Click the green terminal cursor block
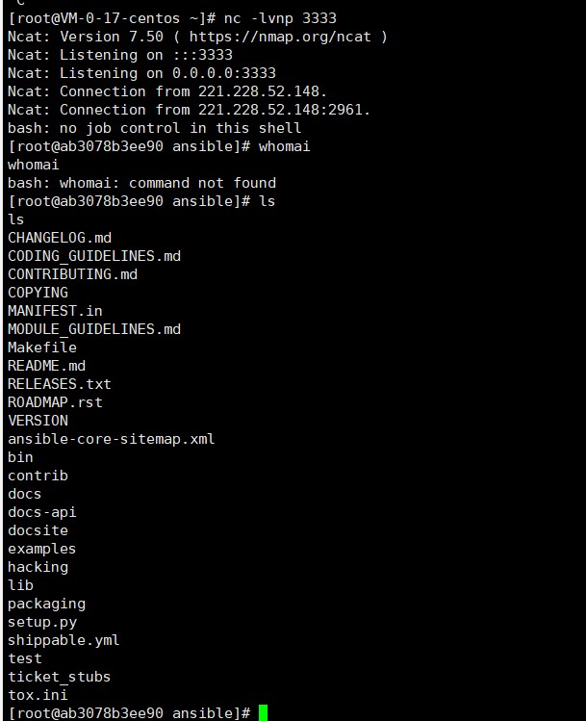This screenshot has height=721, width=586. pyautogui.click(x=263, y=712)
